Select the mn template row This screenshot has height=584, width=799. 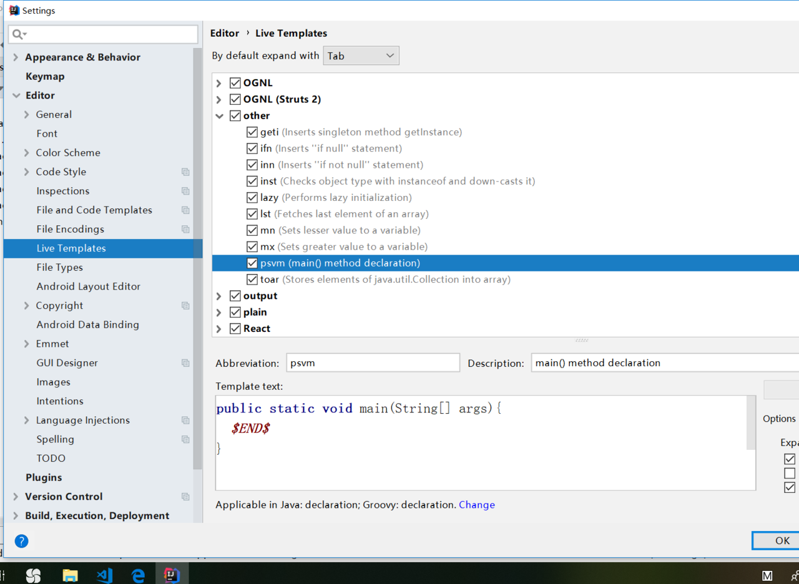(x=506, y=230)
